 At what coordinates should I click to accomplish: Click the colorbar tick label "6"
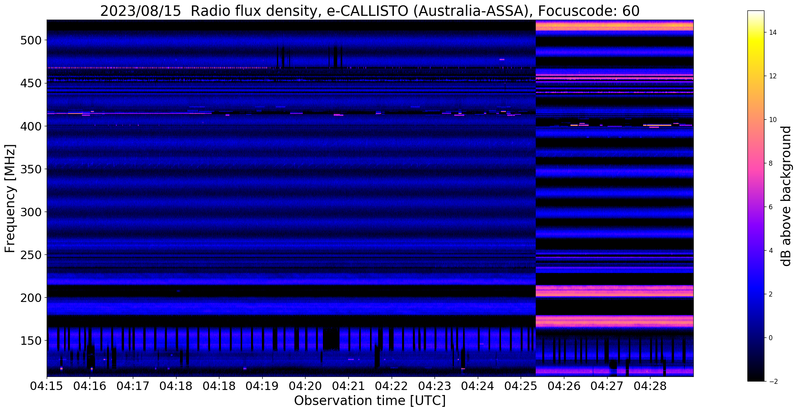tap(771, 207)
